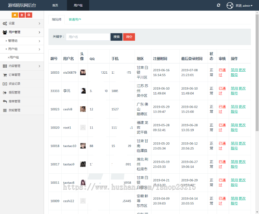Click the 用户名 keyword input field
259x214 pixels.
87,37
